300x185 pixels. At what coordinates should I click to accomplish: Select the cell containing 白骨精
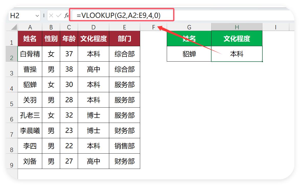pyautogui.click(x=30, y=54)
